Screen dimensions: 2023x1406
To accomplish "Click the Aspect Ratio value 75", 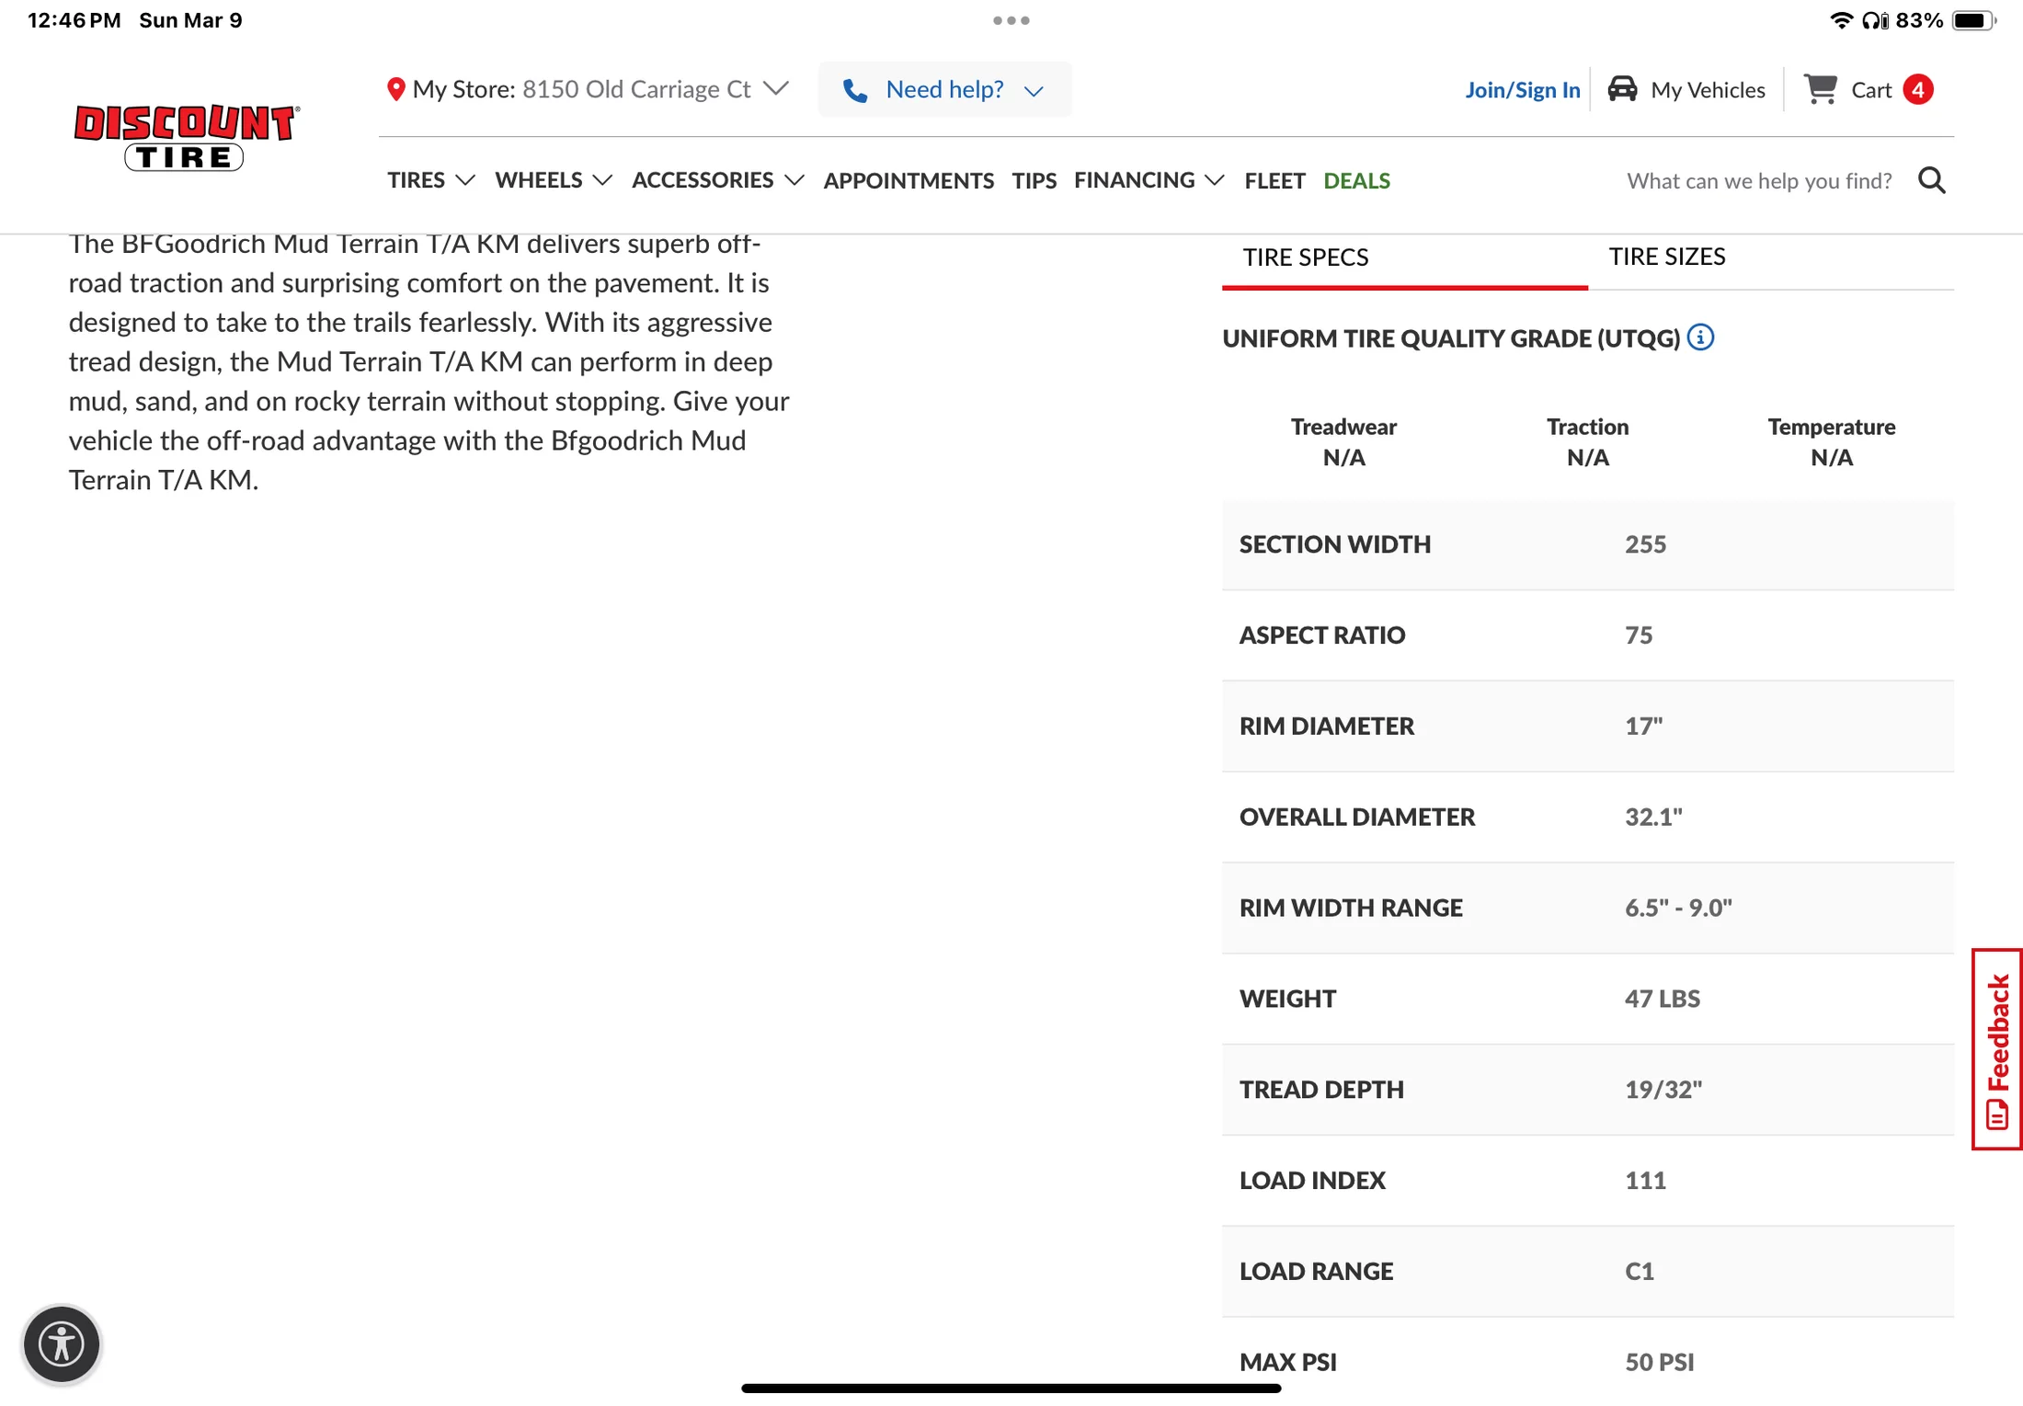I will [1638, 635].
